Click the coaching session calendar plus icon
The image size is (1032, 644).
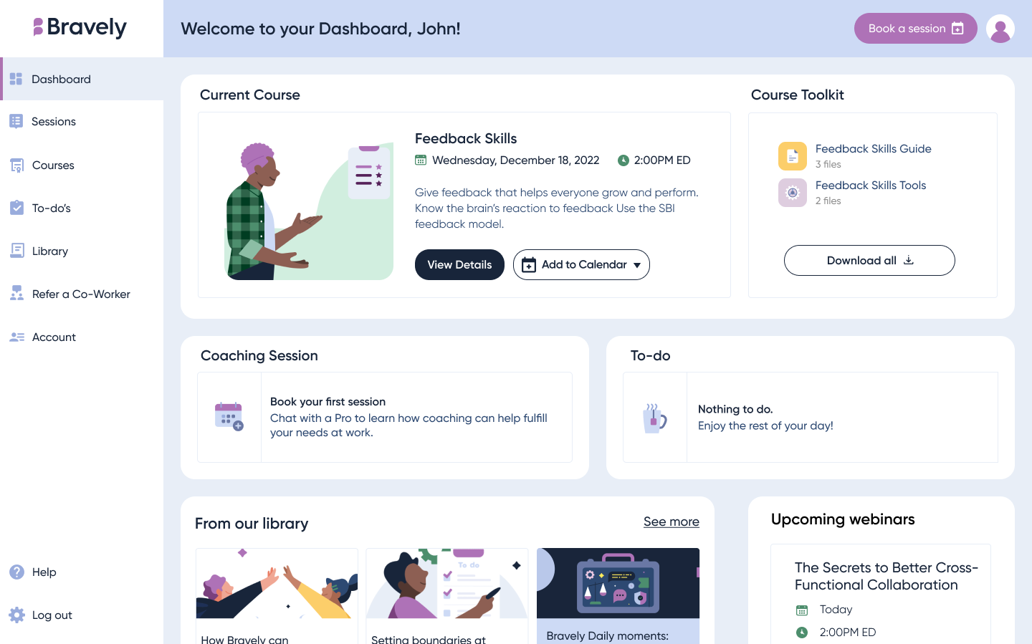pyautogui.click(x=229, y=416)
